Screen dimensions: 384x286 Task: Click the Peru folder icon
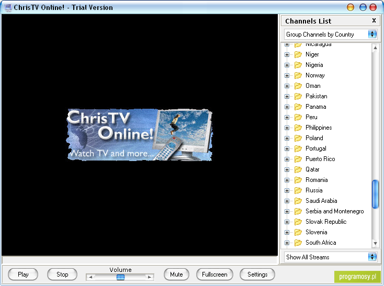click(298, 118)
